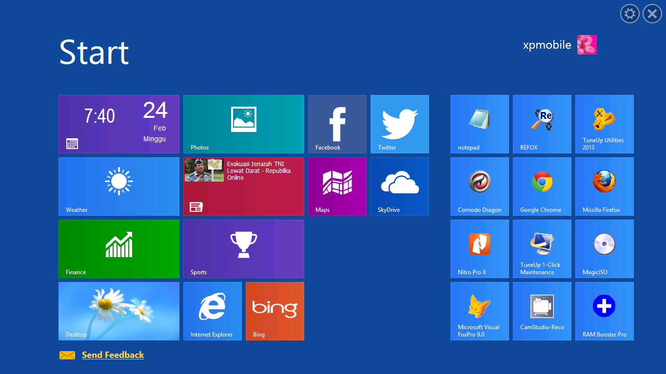Viewport: 666px width, 374px height.
Task: Click the xpmobile user name
Action: coord(547,45)
